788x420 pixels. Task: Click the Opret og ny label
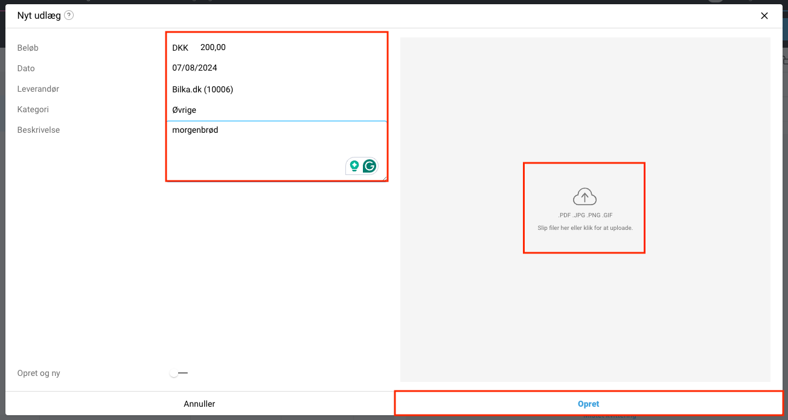pos(39,373)
